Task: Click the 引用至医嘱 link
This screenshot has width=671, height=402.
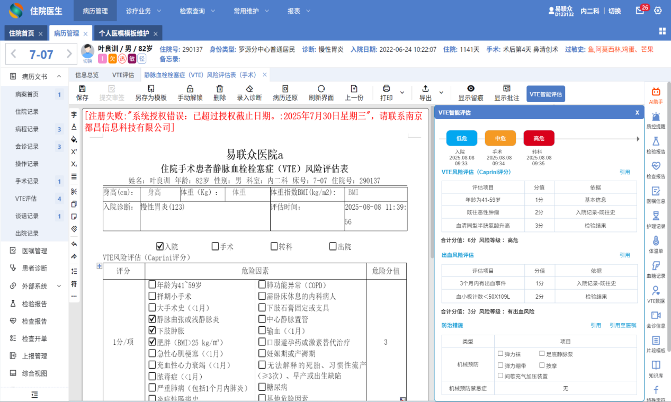Action: click(622, 325)
